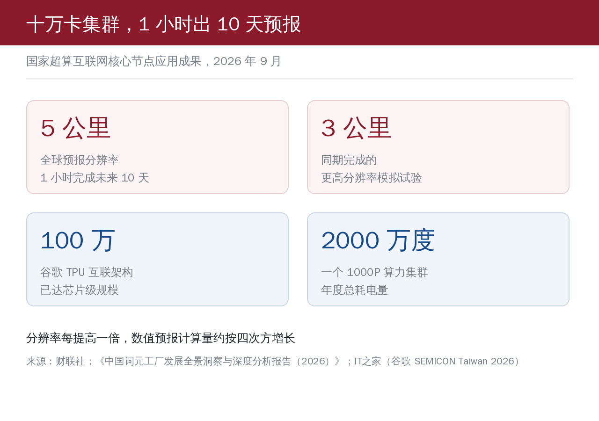Select the line 1 小时完成未来 10 天
This screenshot has width=599, height=421.
pyautogui.click(x=95, y=178)
